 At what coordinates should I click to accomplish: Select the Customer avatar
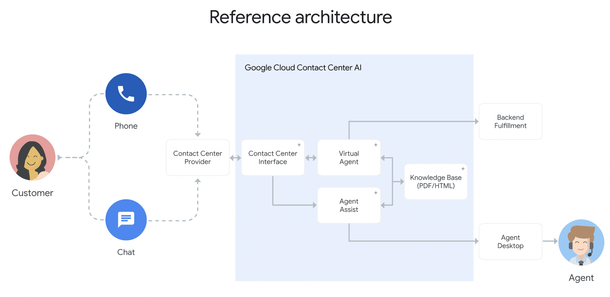[x=32, y=157]
